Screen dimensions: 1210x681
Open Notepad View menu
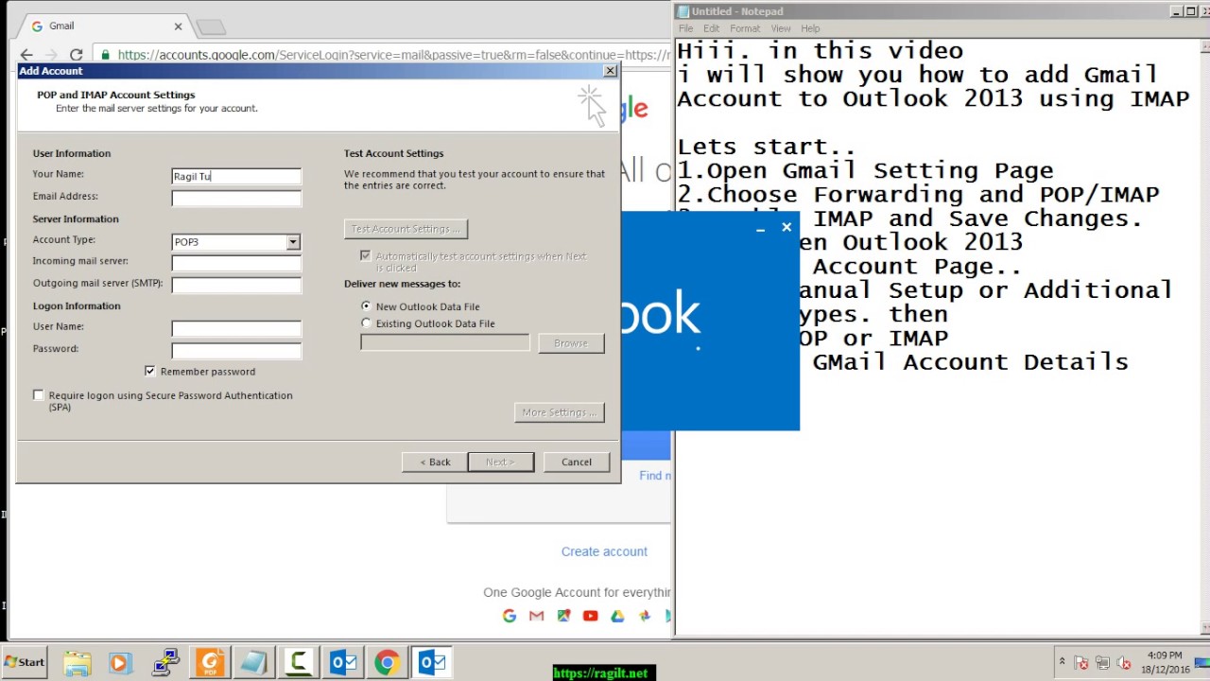pyautogui.click(x=780, y=28)
